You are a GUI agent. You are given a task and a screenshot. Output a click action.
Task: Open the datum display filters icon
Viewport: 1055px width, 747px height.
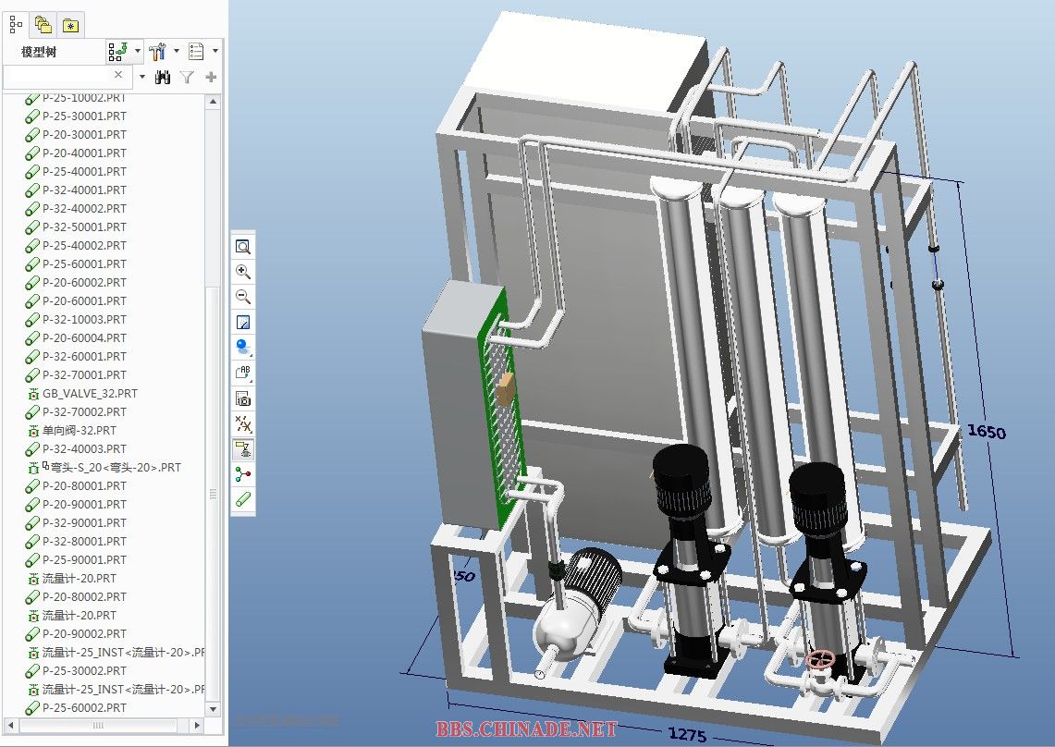243,424
